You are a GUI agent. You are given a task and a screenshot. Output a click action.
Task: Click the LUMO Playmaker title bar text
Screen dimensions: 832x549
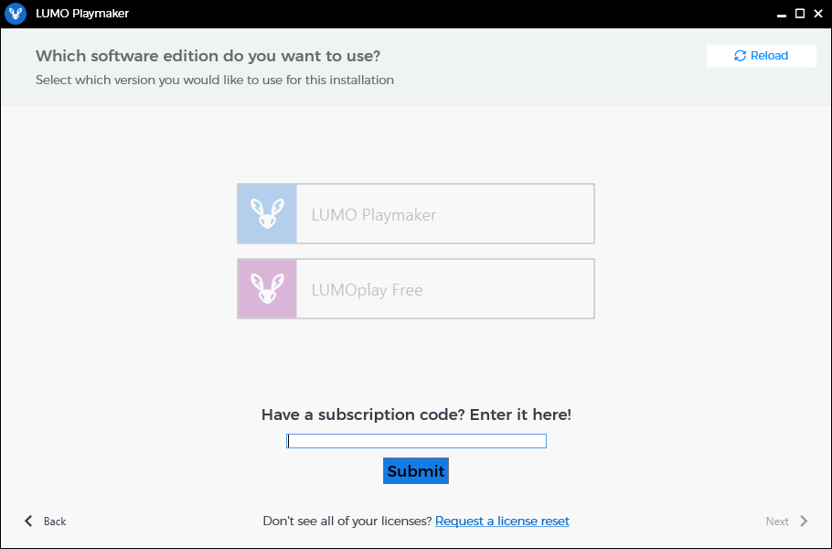click(82, 14)
